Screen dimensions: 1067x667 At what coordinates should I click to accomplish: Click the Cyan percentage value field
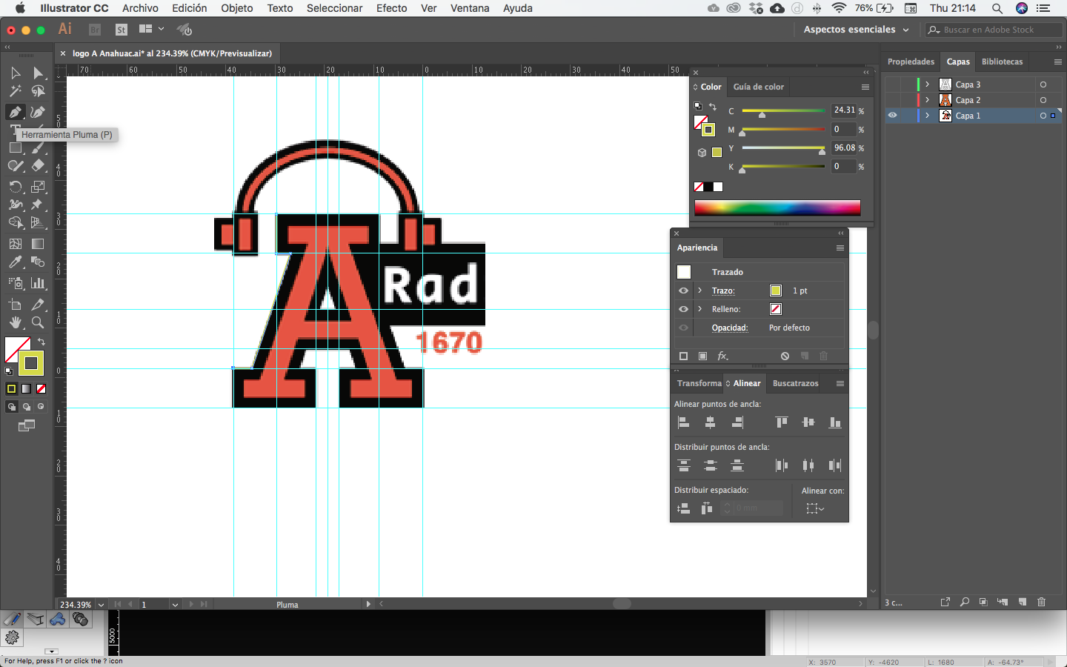844,110
